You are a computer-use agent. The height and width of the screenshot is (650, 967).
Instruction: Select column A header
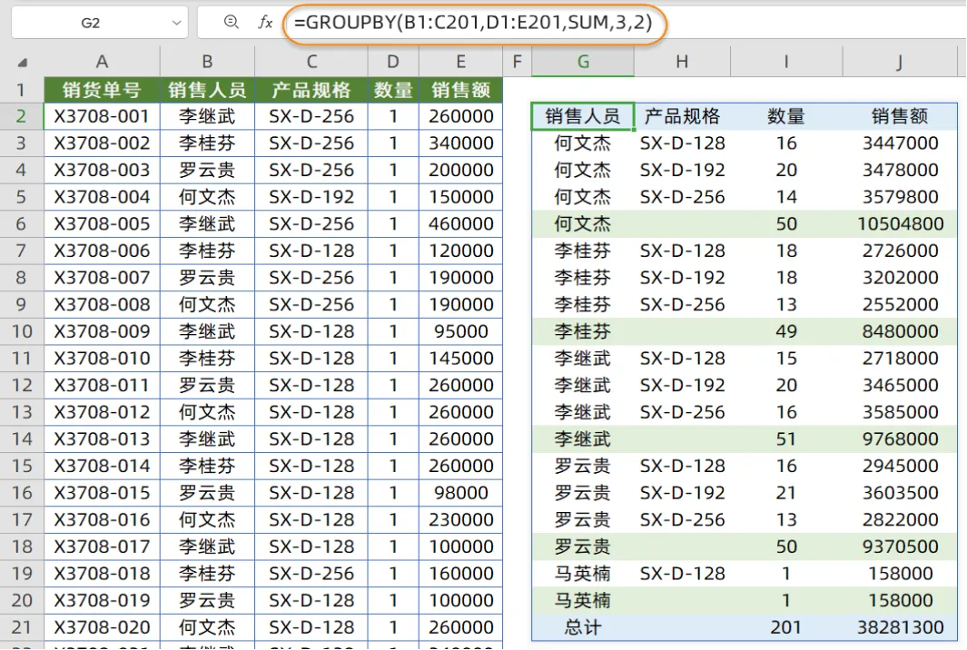tap(102, 62)
